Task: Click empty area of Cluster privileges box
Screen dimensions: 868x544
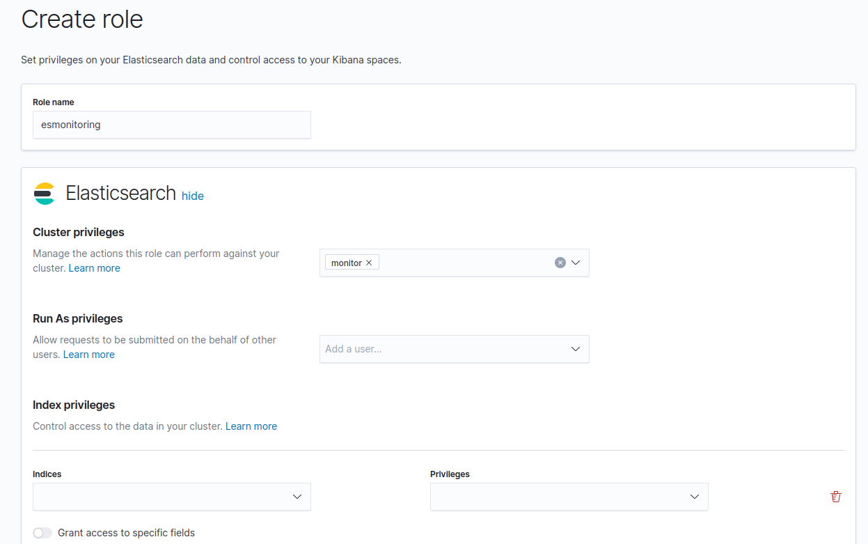Action: pos(466,263)
